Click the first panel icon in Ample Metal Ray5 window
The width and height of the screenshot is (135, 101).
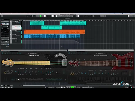coord(3,53)
